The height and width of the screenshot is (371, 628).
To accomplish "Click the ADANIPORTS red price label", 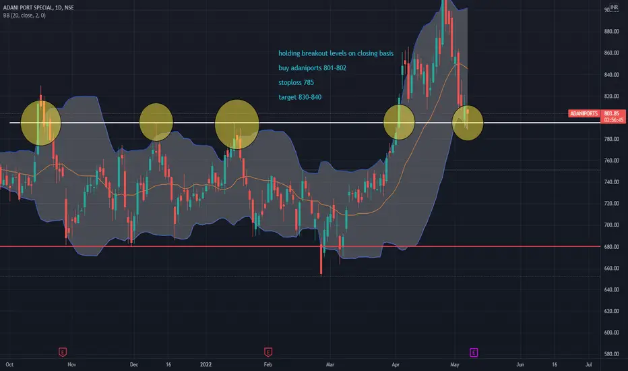I will (584, 113).
